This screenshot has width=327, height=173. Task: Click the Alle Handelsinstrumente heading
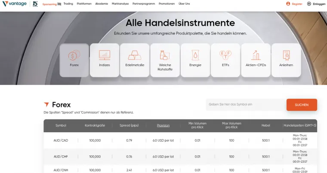coord(180,23)
